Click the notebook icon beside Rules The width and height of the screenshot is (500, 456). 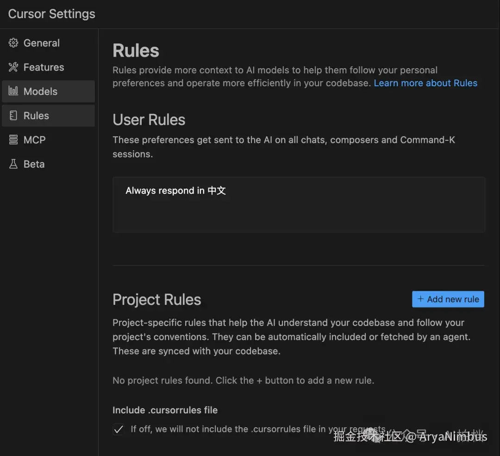click(x=13, y=115)
